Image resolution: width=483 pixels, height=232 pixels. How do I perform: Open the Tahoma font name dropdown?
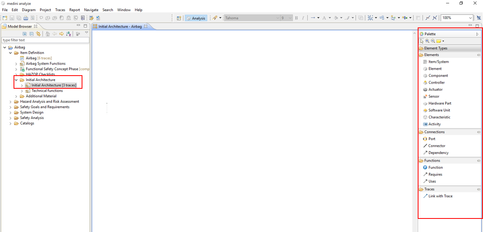278,18
